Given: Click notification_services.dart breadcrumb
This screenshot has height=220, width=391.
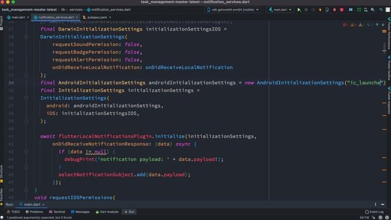Looking at the screenshot, I should (x=109, y=10).
